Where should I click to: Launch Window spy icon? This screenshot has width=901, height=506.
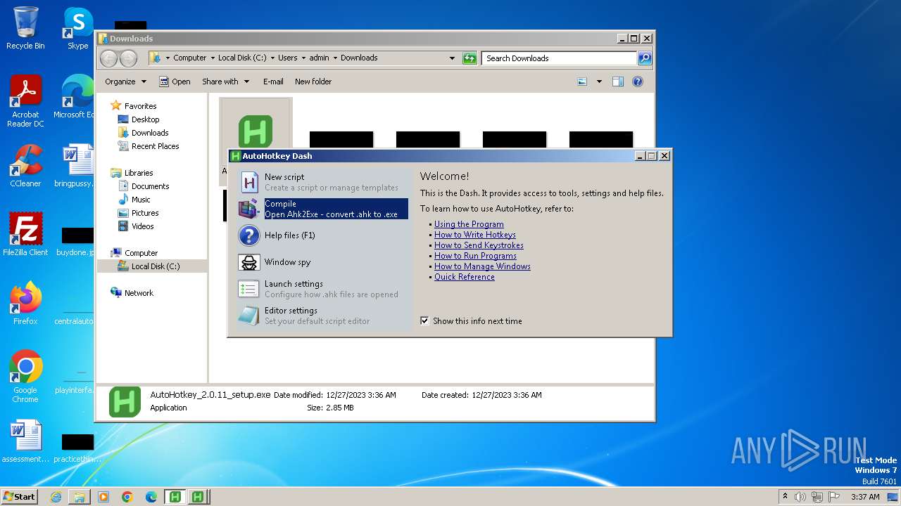[249, 262]
